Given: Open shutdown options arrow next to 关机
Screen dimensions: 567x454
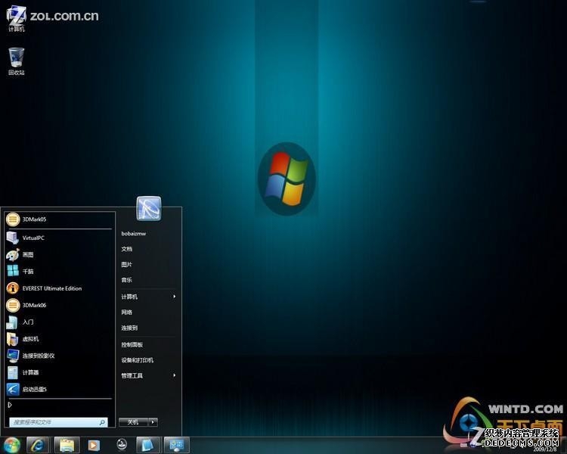Looking at the screenshot, I should [153, 422].
